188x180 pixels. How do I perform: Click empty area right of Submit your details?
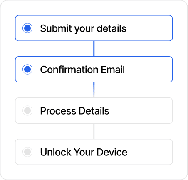click(149, 28)
